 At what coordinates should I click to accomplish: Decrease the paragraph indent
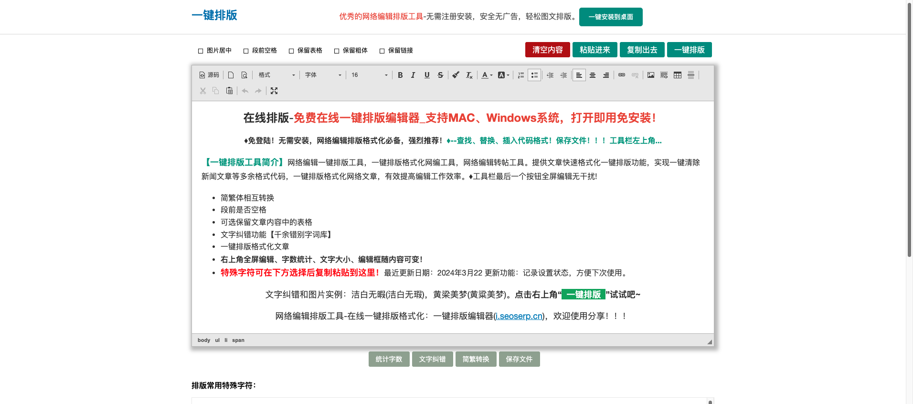[x=550, y=75]
